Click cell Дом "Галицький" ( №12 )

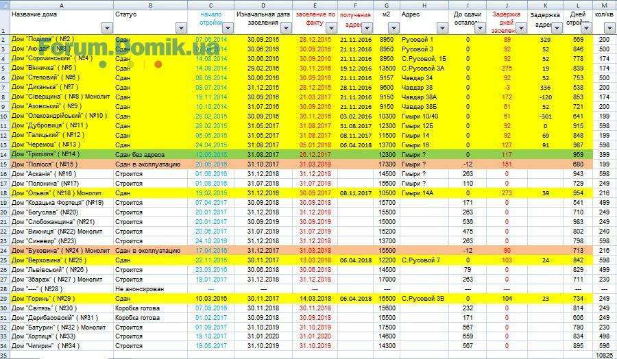tap(62, 135)
